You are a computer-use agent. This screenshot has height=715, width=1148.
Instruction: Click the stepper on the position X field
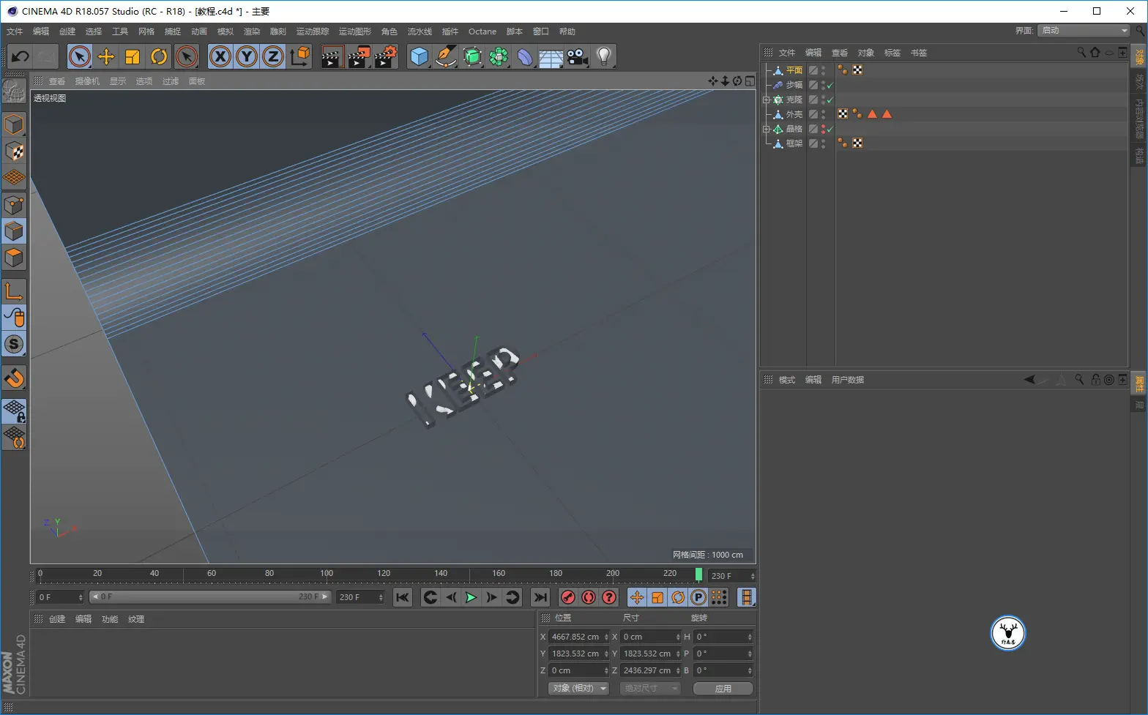pos(606,637)
